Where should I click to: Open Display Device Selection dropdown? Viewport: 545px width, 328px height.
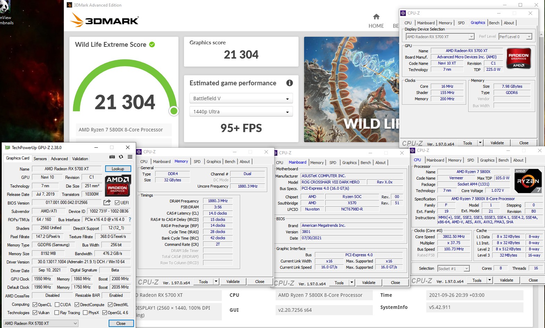440,37
